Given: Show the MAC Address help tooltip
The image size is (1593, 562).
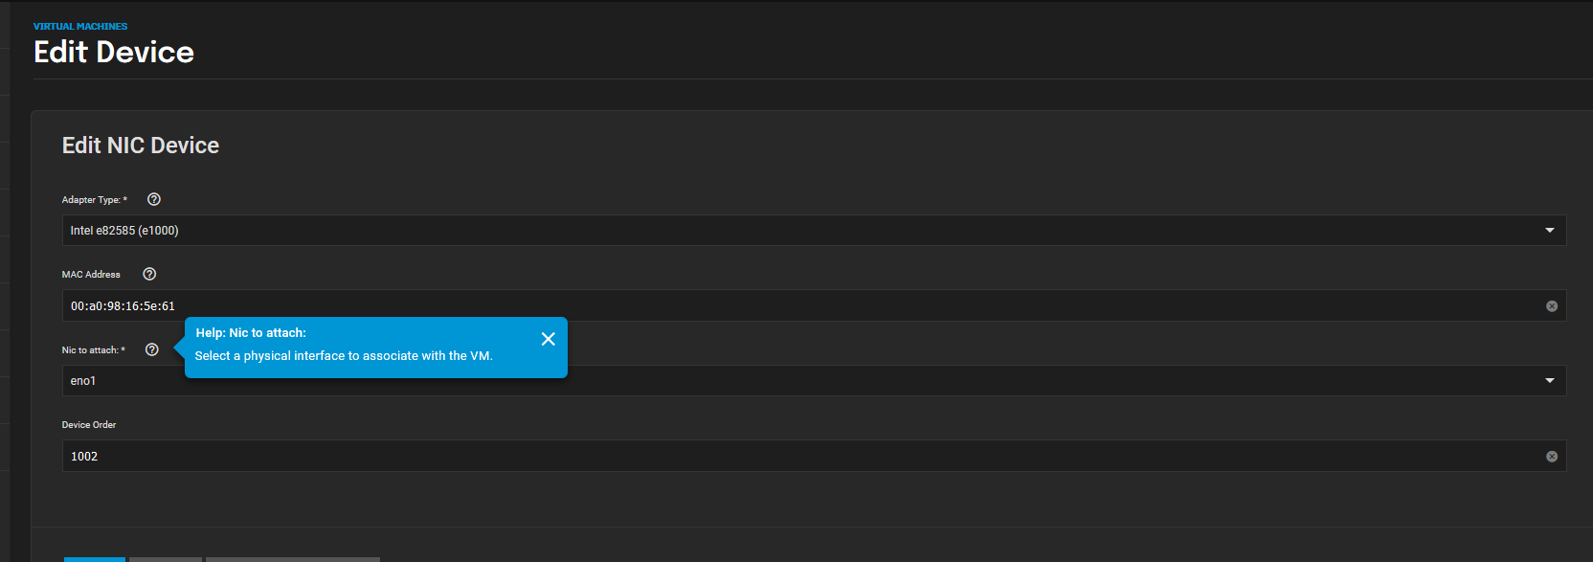Looking at the screenshot, I should click(149, 274).
